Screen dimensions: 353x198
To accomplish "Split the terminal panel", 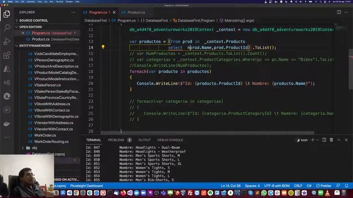I will (x=324, y=140).
